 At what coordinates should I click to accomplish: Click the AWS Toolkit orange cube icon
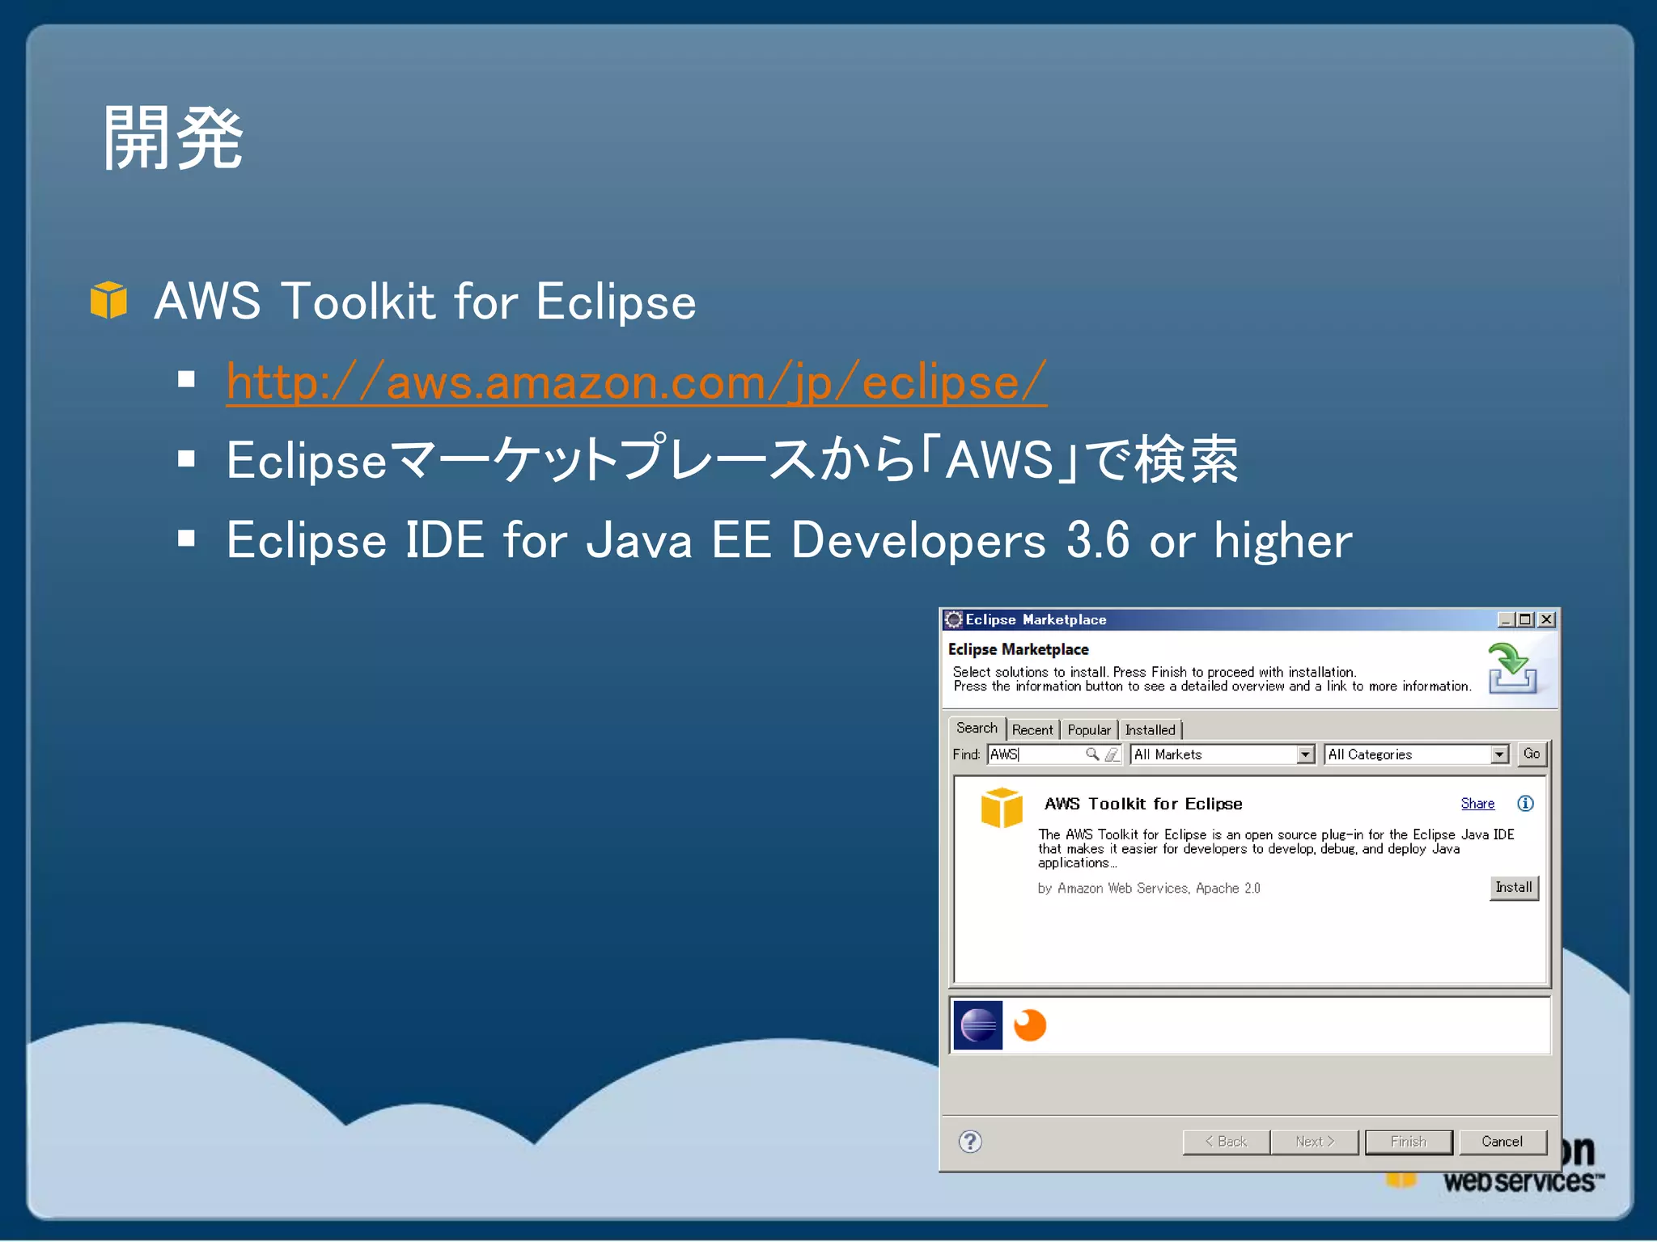click(x=1002, y=808)
